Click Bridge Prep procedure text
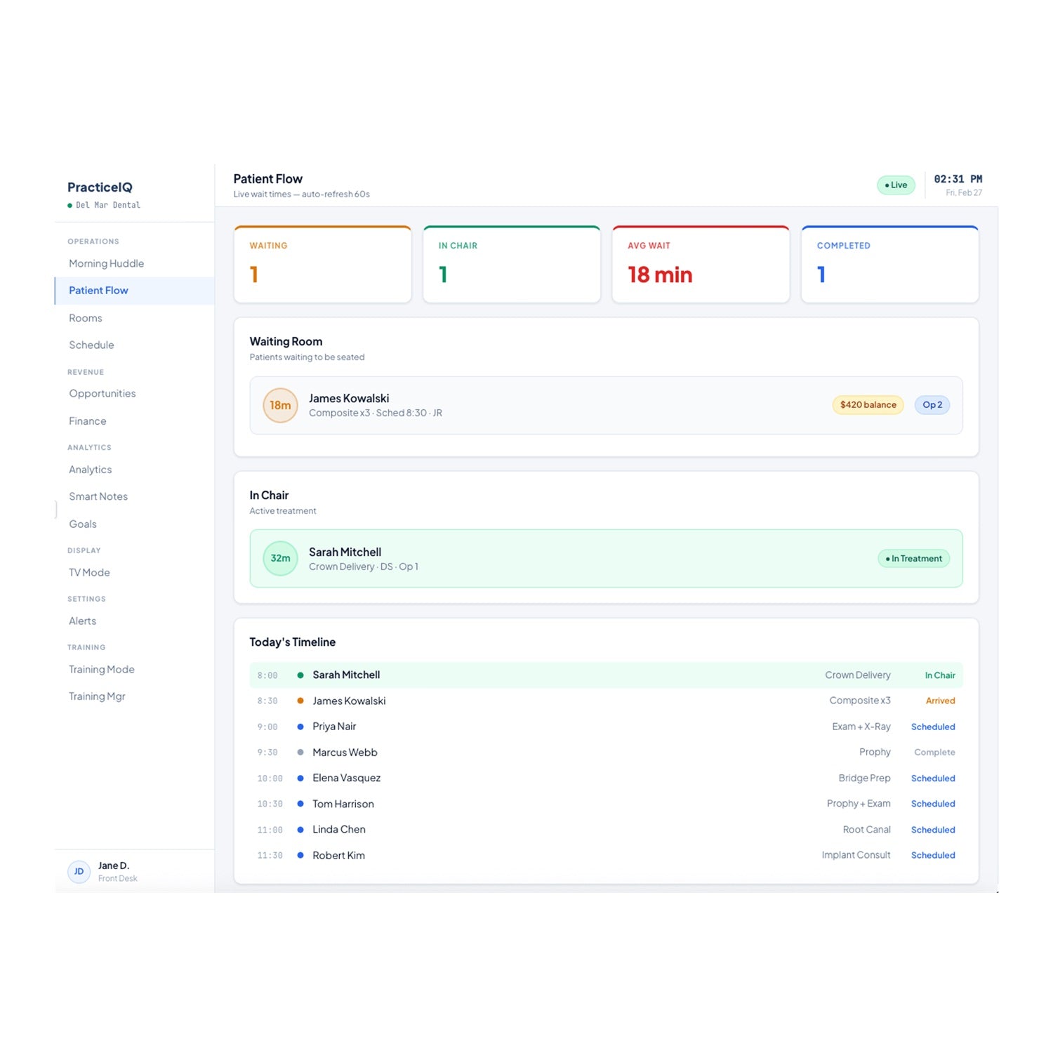 click(864, 778)
